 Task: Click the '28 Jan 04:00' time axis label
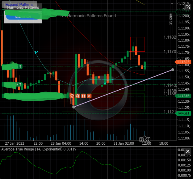coord(61,143)
